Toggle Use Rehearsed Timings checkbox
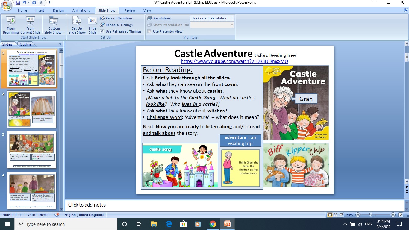This screenshot has width=409, height=230. [102, 31]
